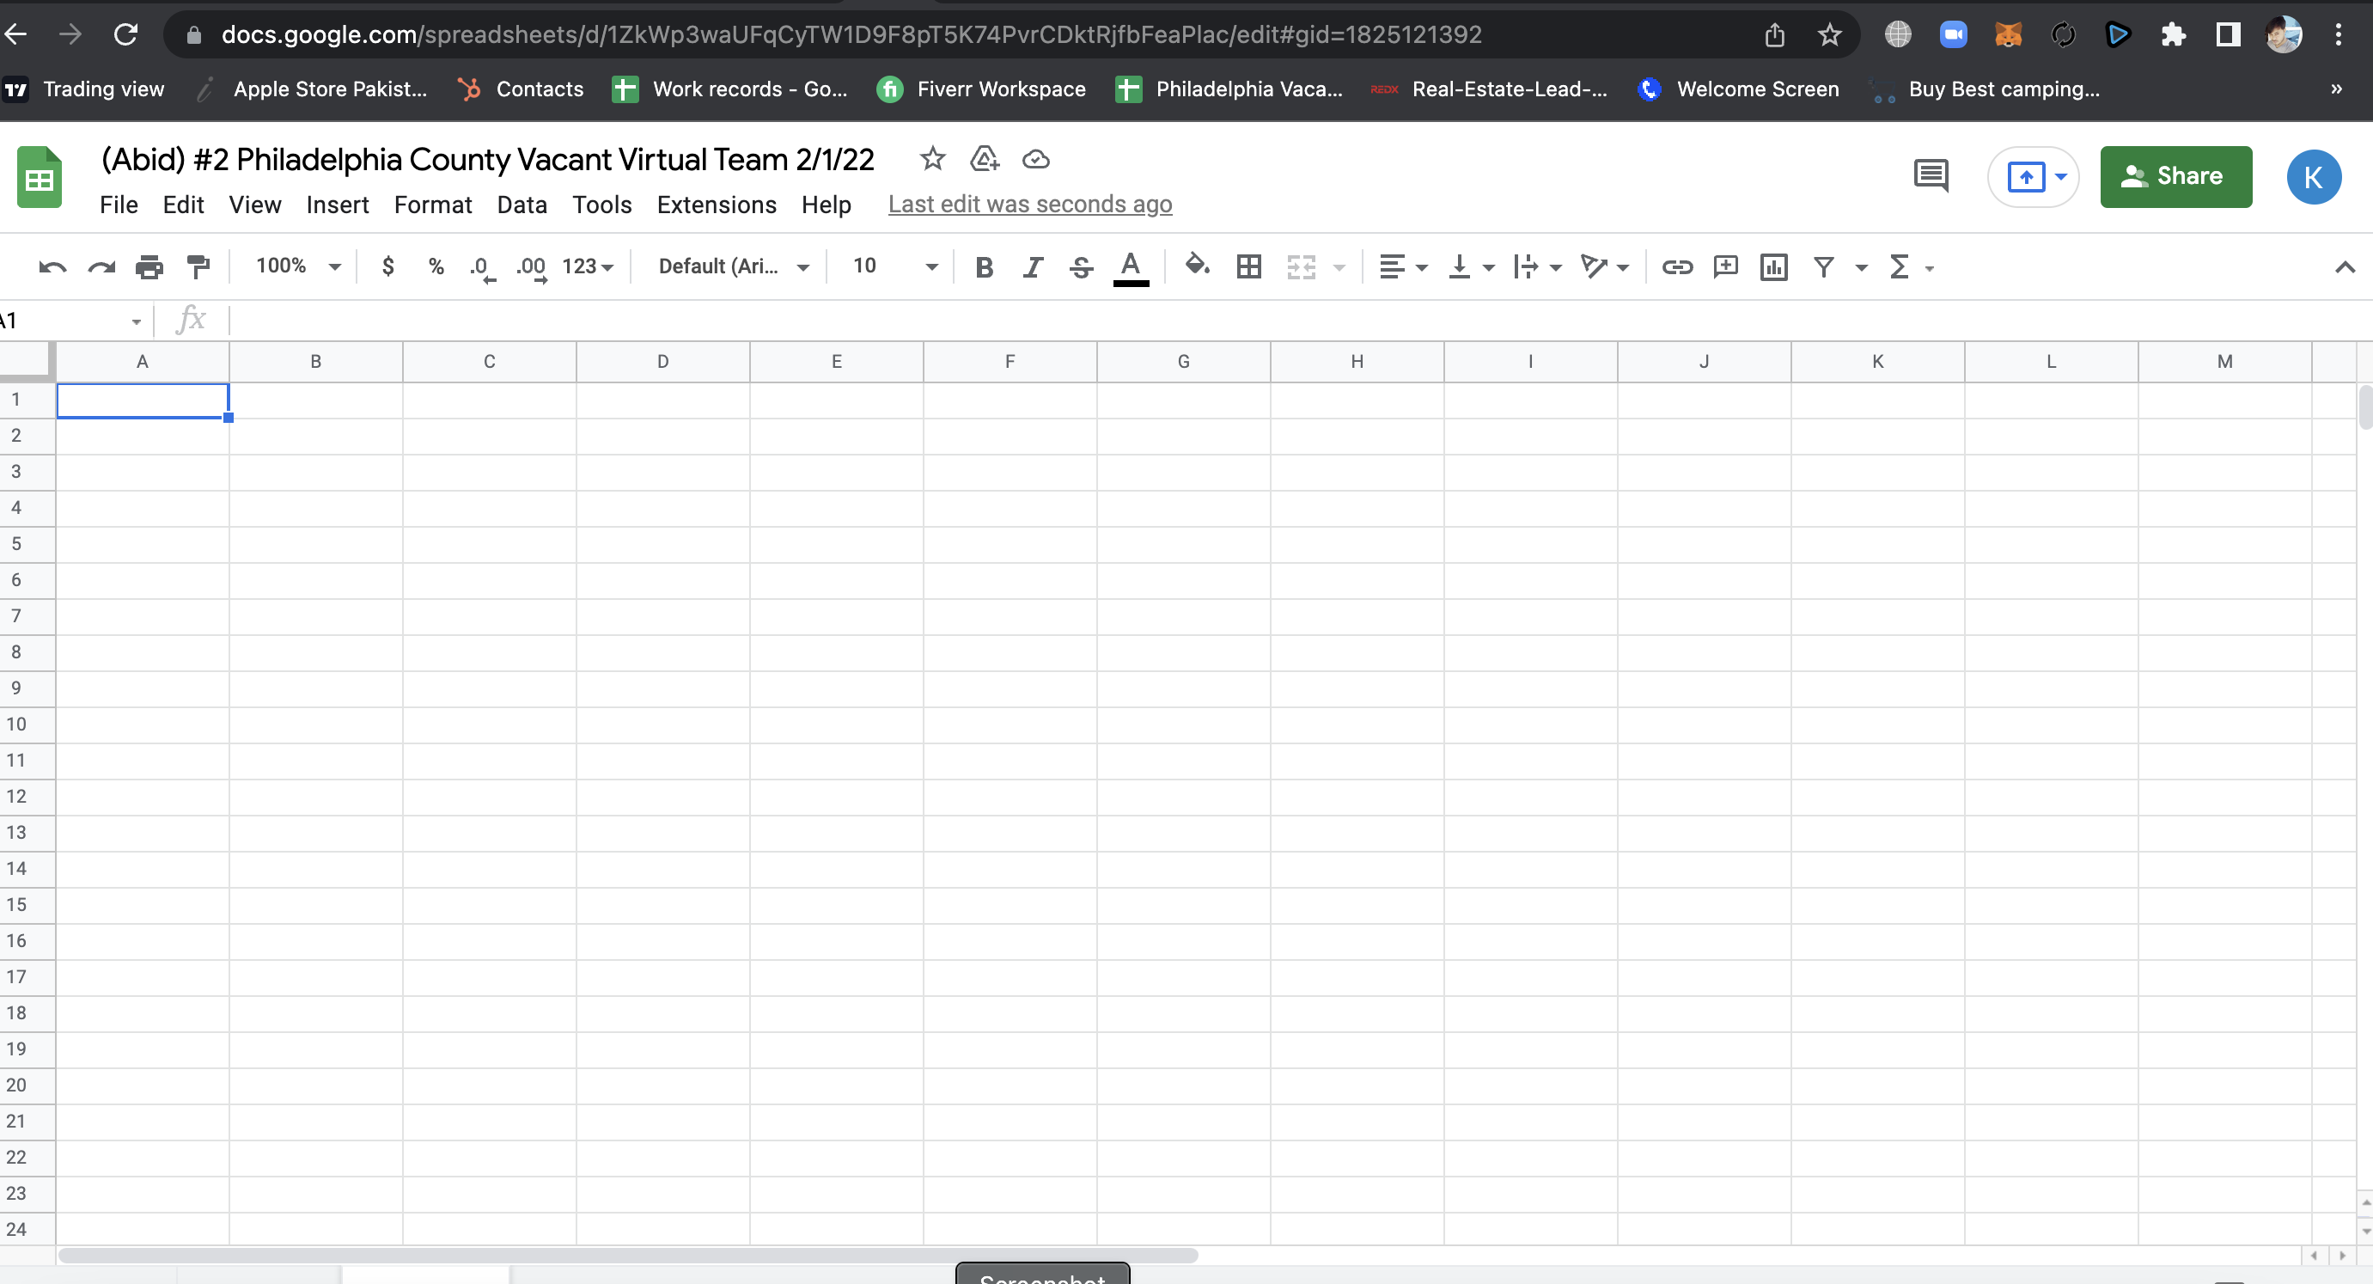The height and width of the screenshot is (1284, 2373).
Task: Select the paint format roller
Action: (x=198, y=267)
